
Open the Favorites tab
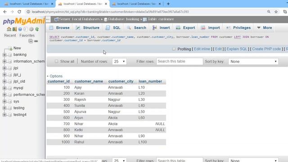tap(27, 36)
